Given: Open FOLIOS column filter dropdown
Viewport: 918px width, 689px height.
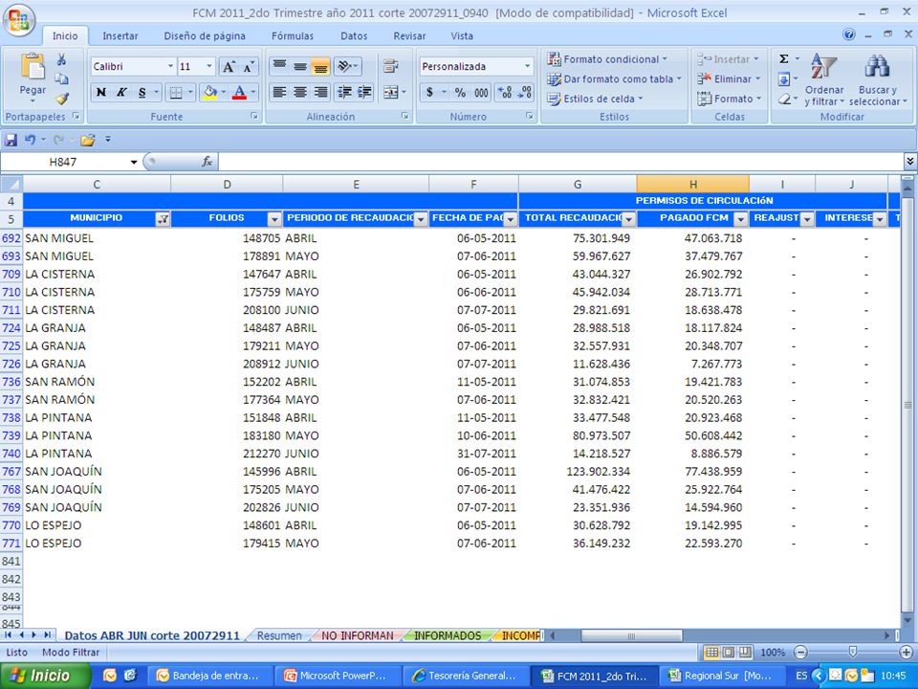Looking at the screenshot, I should (x=274, y=219).
